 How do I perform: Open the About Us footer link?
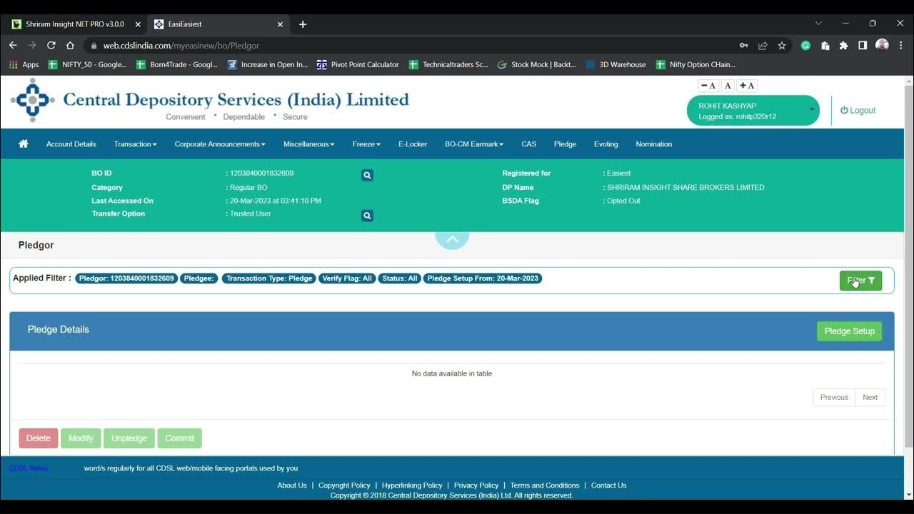(x=292, y=485)
